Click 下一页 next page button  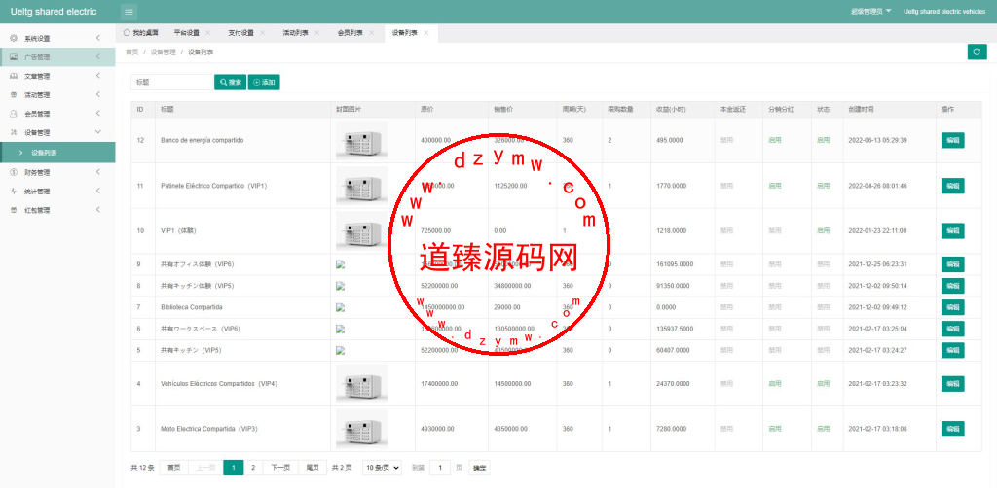pyautogui.click(x=280, y=468)
